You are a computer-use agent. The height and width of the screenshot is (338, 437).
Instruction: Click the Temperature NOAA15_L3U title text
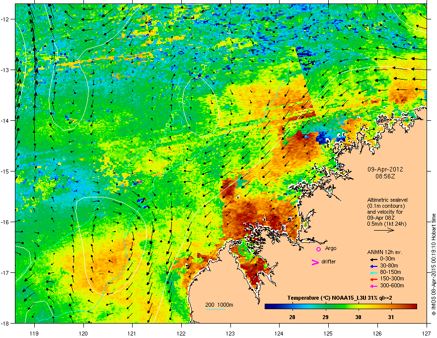coord(340,298)
